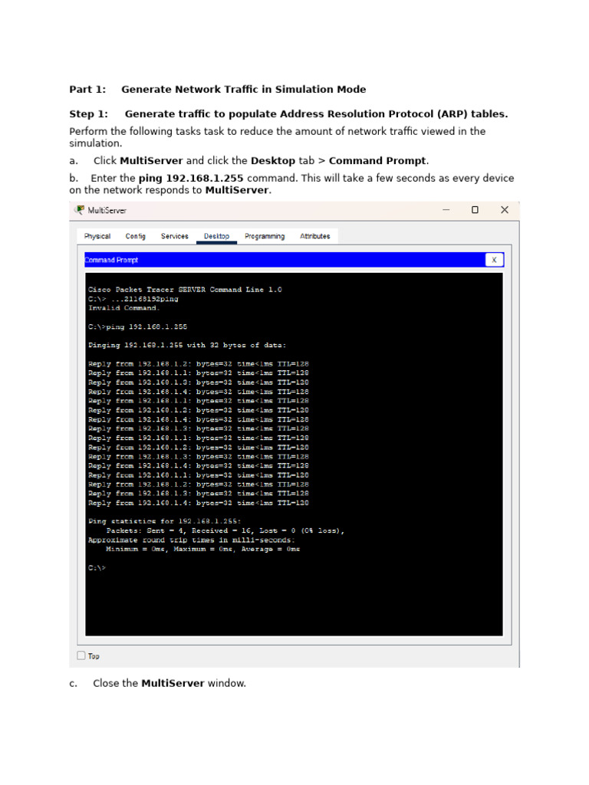This screenshot has height=785, width=589.
Task: Click 'Cisco Packet Tracer SERVER Command Line 1.0' text
Action: [185, 289]
